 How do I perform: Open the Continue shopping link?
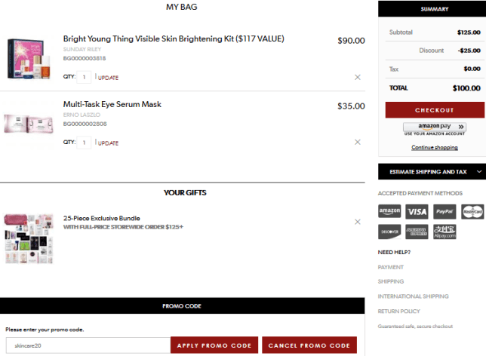(434, 148)
